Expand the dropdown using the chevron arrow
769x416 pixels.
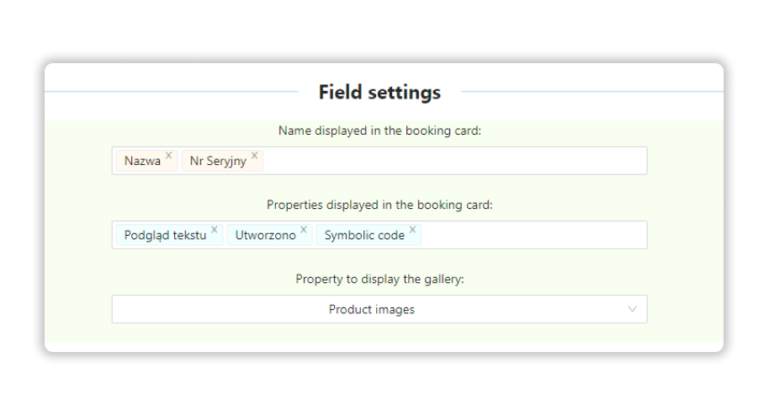pos(632,309)
